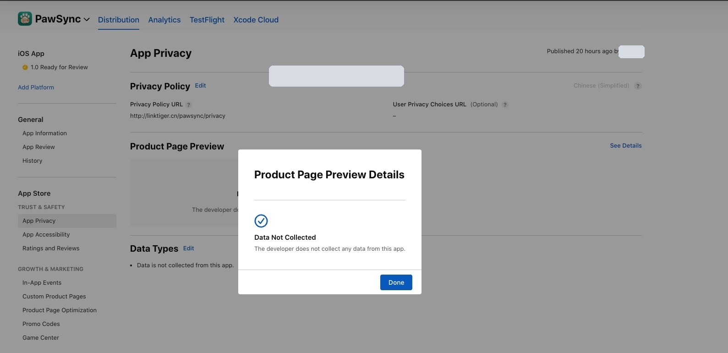
Task: Open App Review in the sidebar
Action: point(38,147)
